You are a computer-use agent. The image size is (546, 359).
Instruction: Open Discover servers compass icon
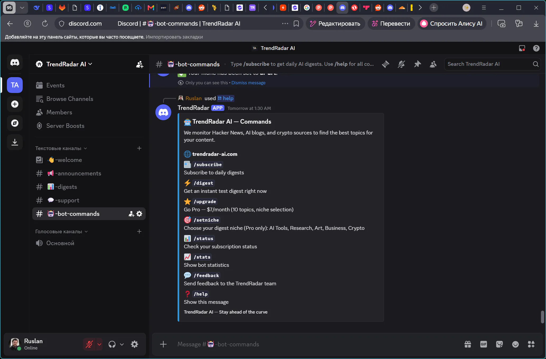point(15,123)
